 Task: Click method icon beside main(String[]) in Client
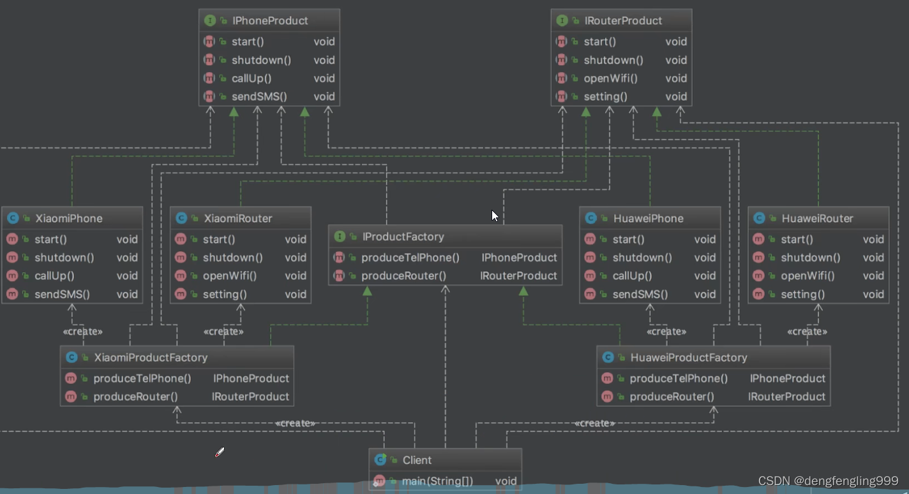(379, 481)
